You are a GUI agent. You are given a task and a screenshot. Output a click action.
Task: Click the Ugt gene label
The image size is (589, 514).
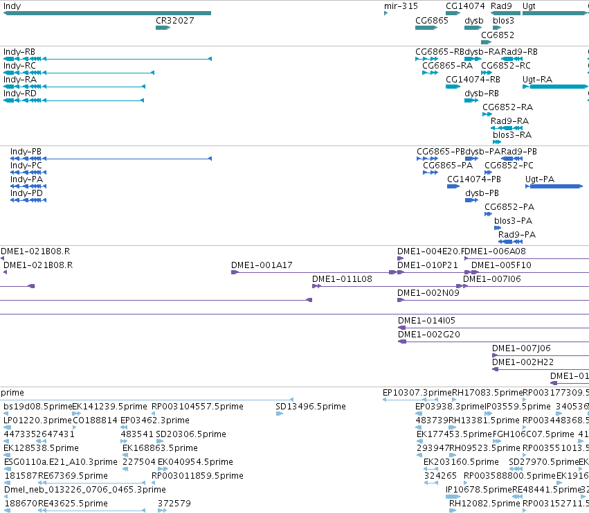tap(529, 6)
